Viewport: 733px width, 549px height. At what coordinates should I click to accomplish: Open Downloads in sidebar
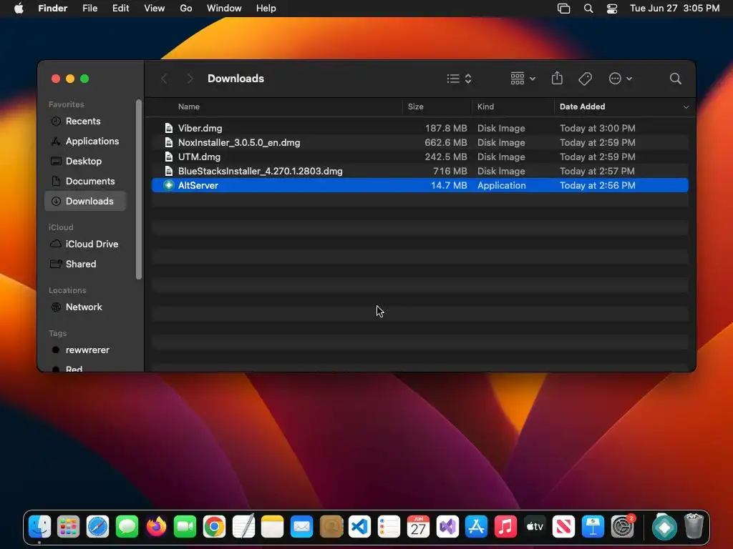click(x=85, y=201)
